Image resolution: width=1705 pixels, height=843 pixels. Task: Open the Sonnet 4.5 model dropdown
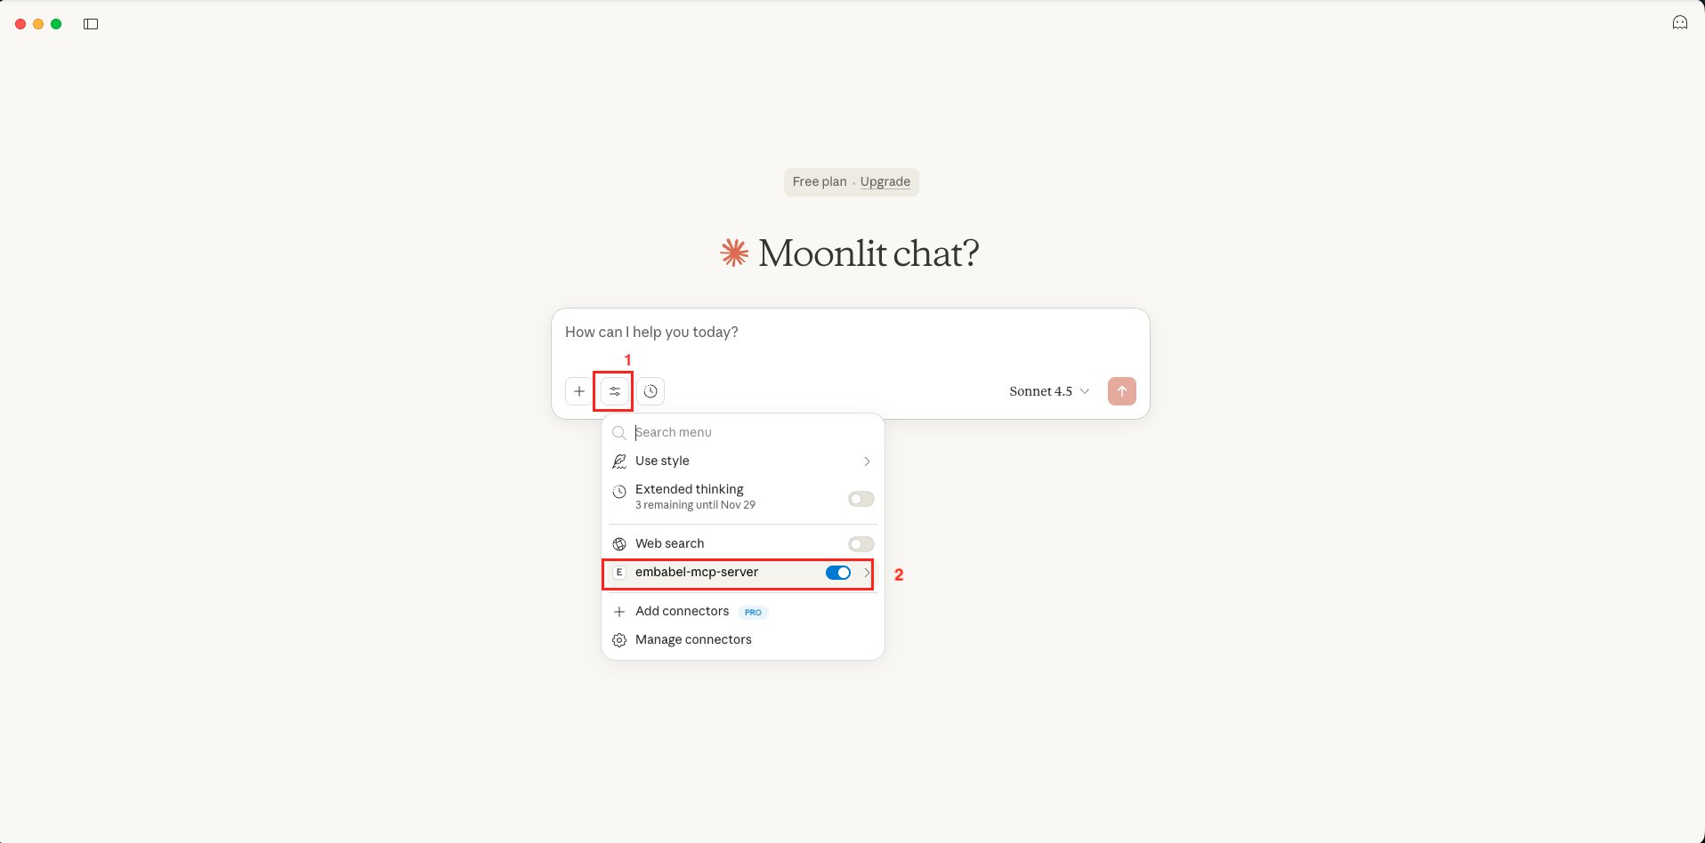[1049, 391]
